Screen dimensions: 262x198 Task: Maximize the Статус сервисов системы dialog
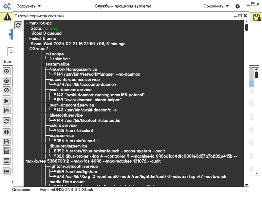[240, 16]
